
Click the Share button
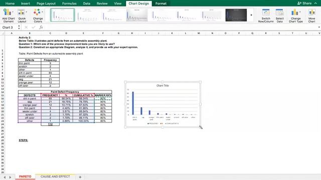304,3
